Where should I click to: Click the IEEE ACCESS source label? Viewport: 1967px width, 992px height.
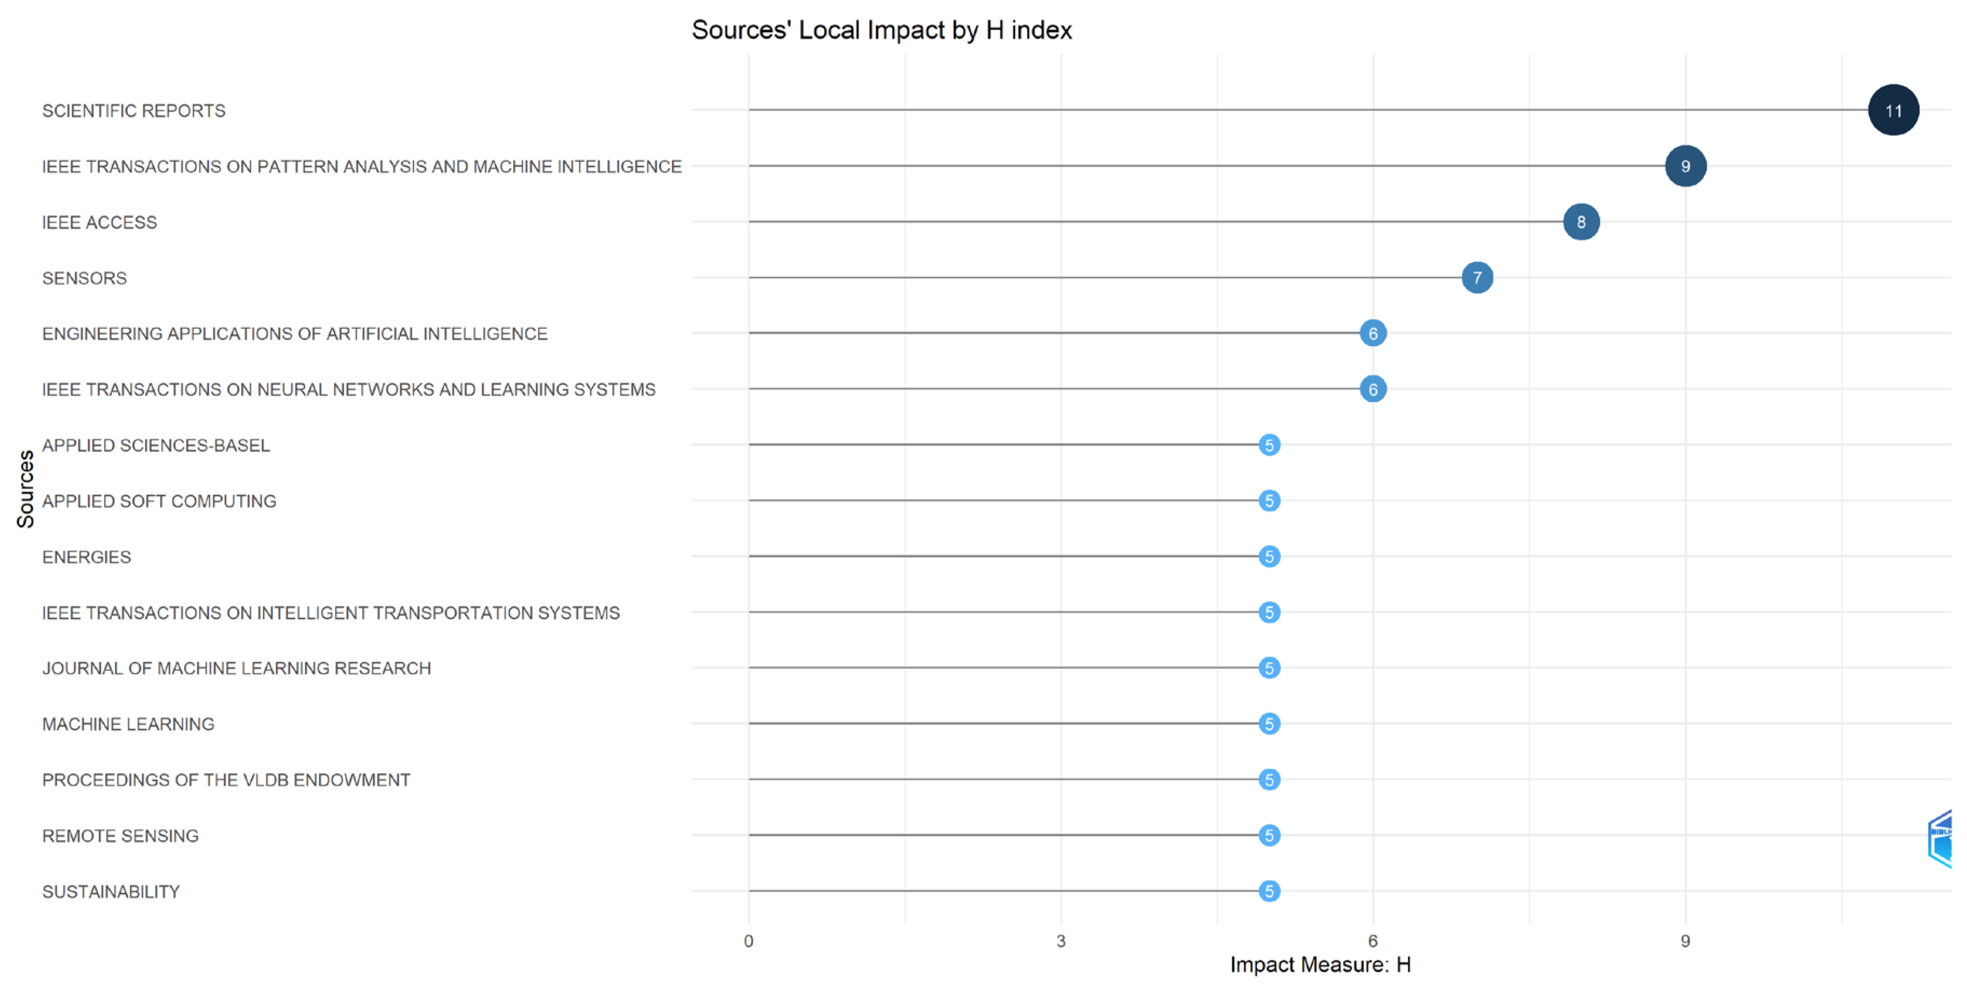point(99,222)
